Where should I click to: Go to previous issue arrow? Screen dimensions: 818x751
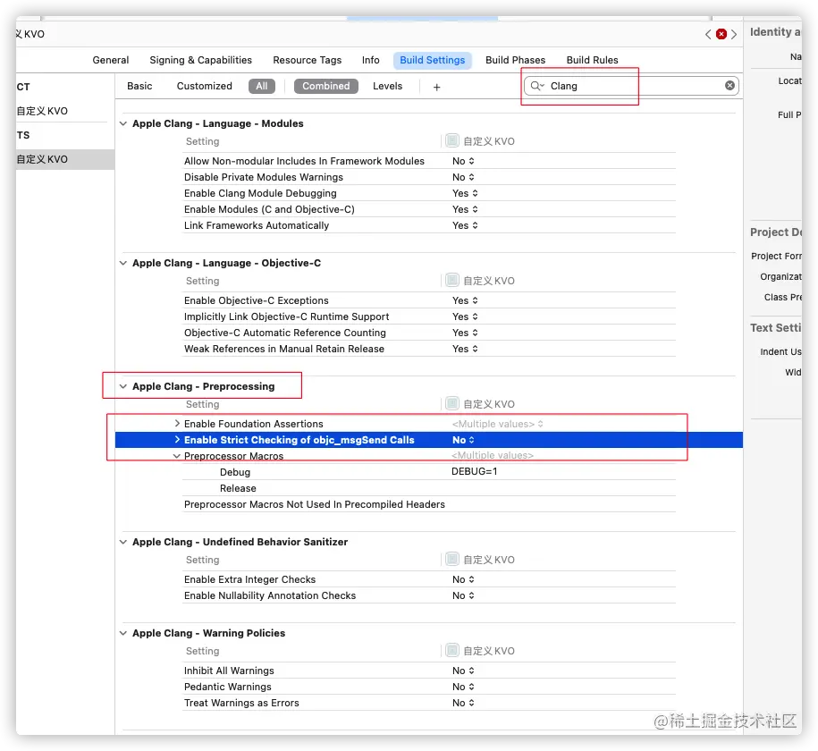(x=708, y=34)
